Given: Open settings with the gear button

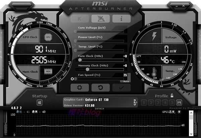Looking at the screenshot, I should click(80, 88).
